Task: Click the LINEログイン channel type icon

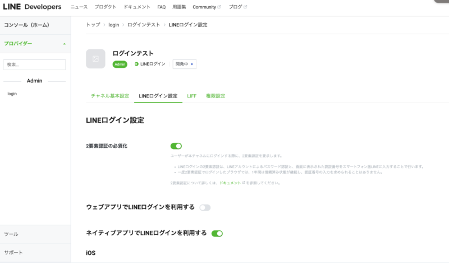Action: pos(136,64)
